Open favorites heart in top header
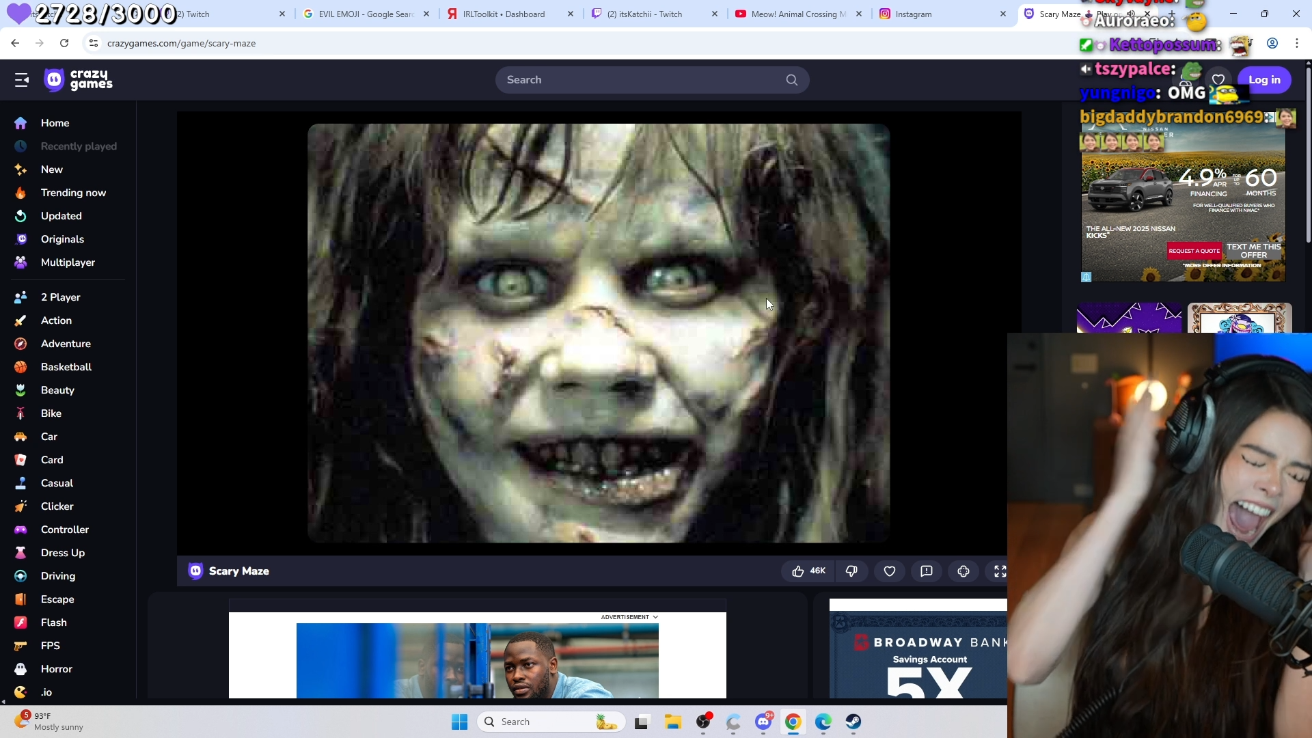 [x=1218, y=80]
